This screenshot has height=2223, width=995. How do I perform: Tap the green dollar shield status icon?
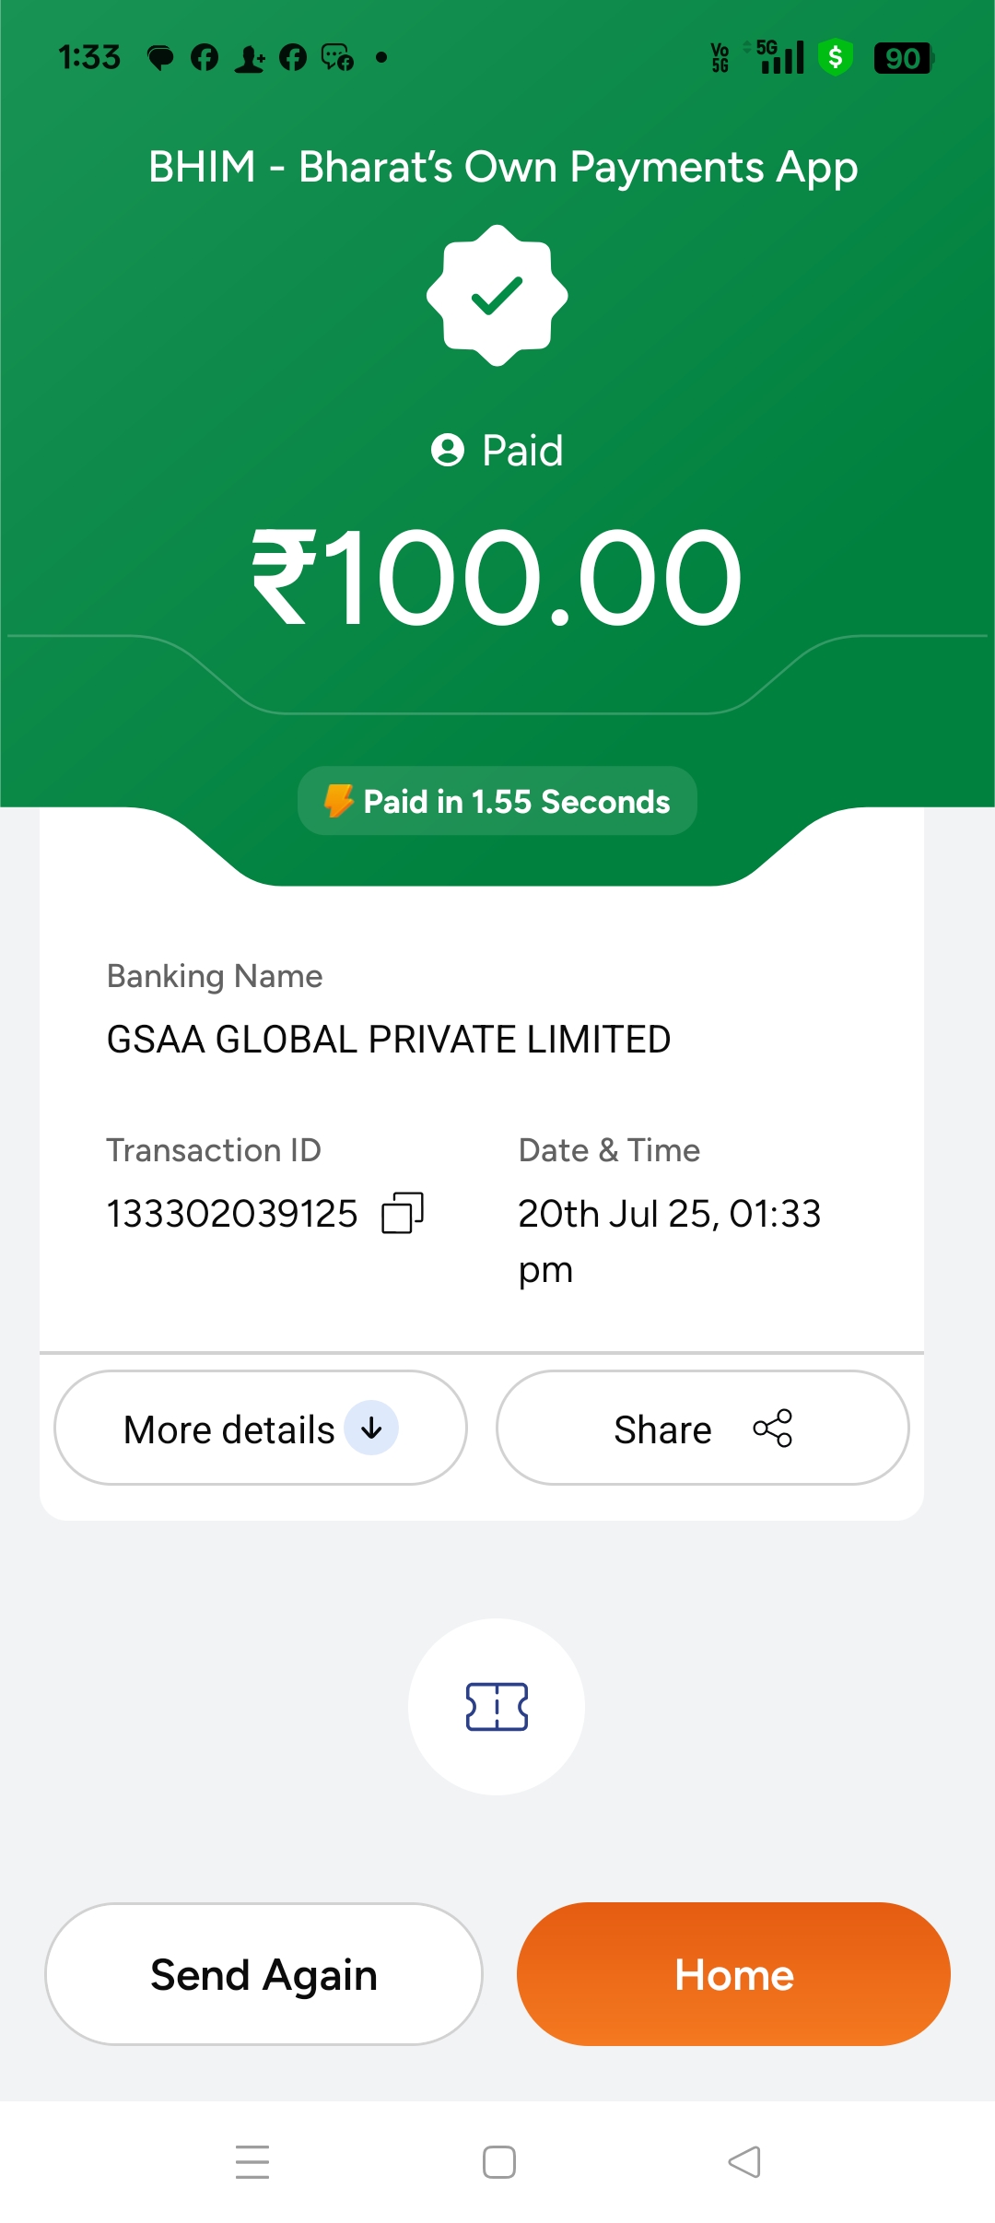pyautogui.click(x=836, y=58)
